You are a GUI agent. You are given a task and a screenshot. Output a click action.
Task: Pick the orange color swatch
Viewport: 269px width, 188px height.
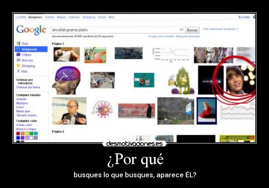(x=22, y=134)
